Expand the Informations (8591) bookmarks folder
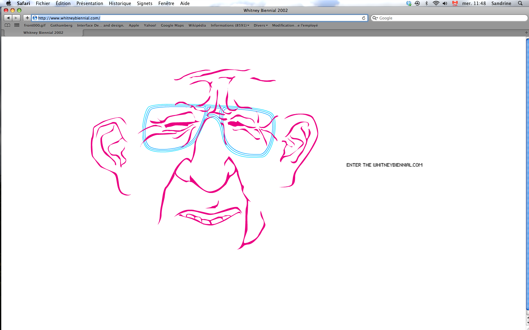Viewport: 529px width, 330px height. [x=230, y=25]
